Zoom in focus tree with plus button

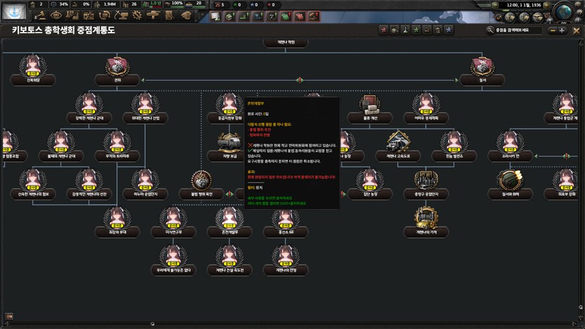click(x=562, y=30)
